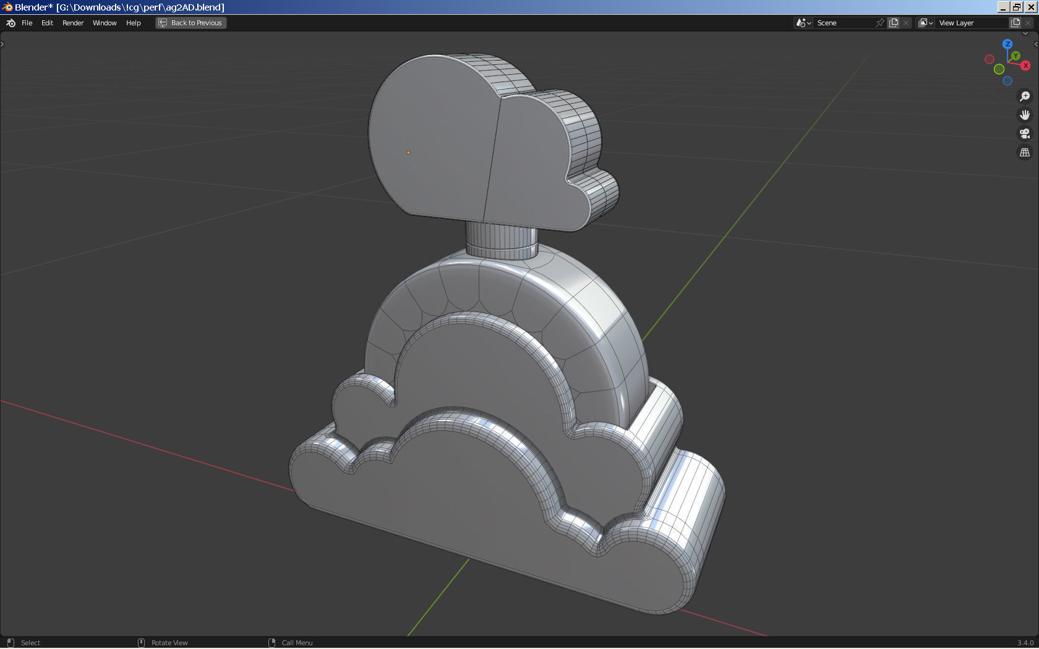Click the Rotate View hint in status bar
The height and width of the screenshot is (649, 1039).
coord(169,643)
